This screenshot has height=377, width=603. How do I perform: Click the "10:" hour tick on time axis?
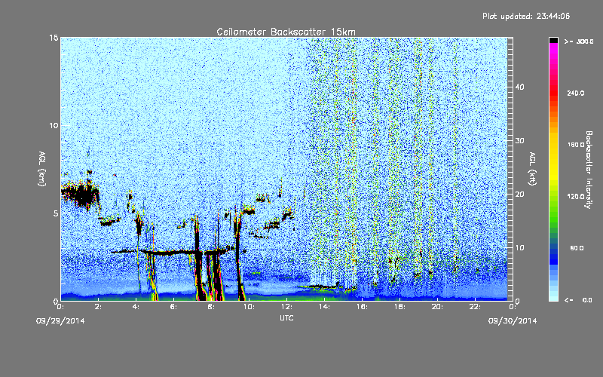tap(249, 307)
